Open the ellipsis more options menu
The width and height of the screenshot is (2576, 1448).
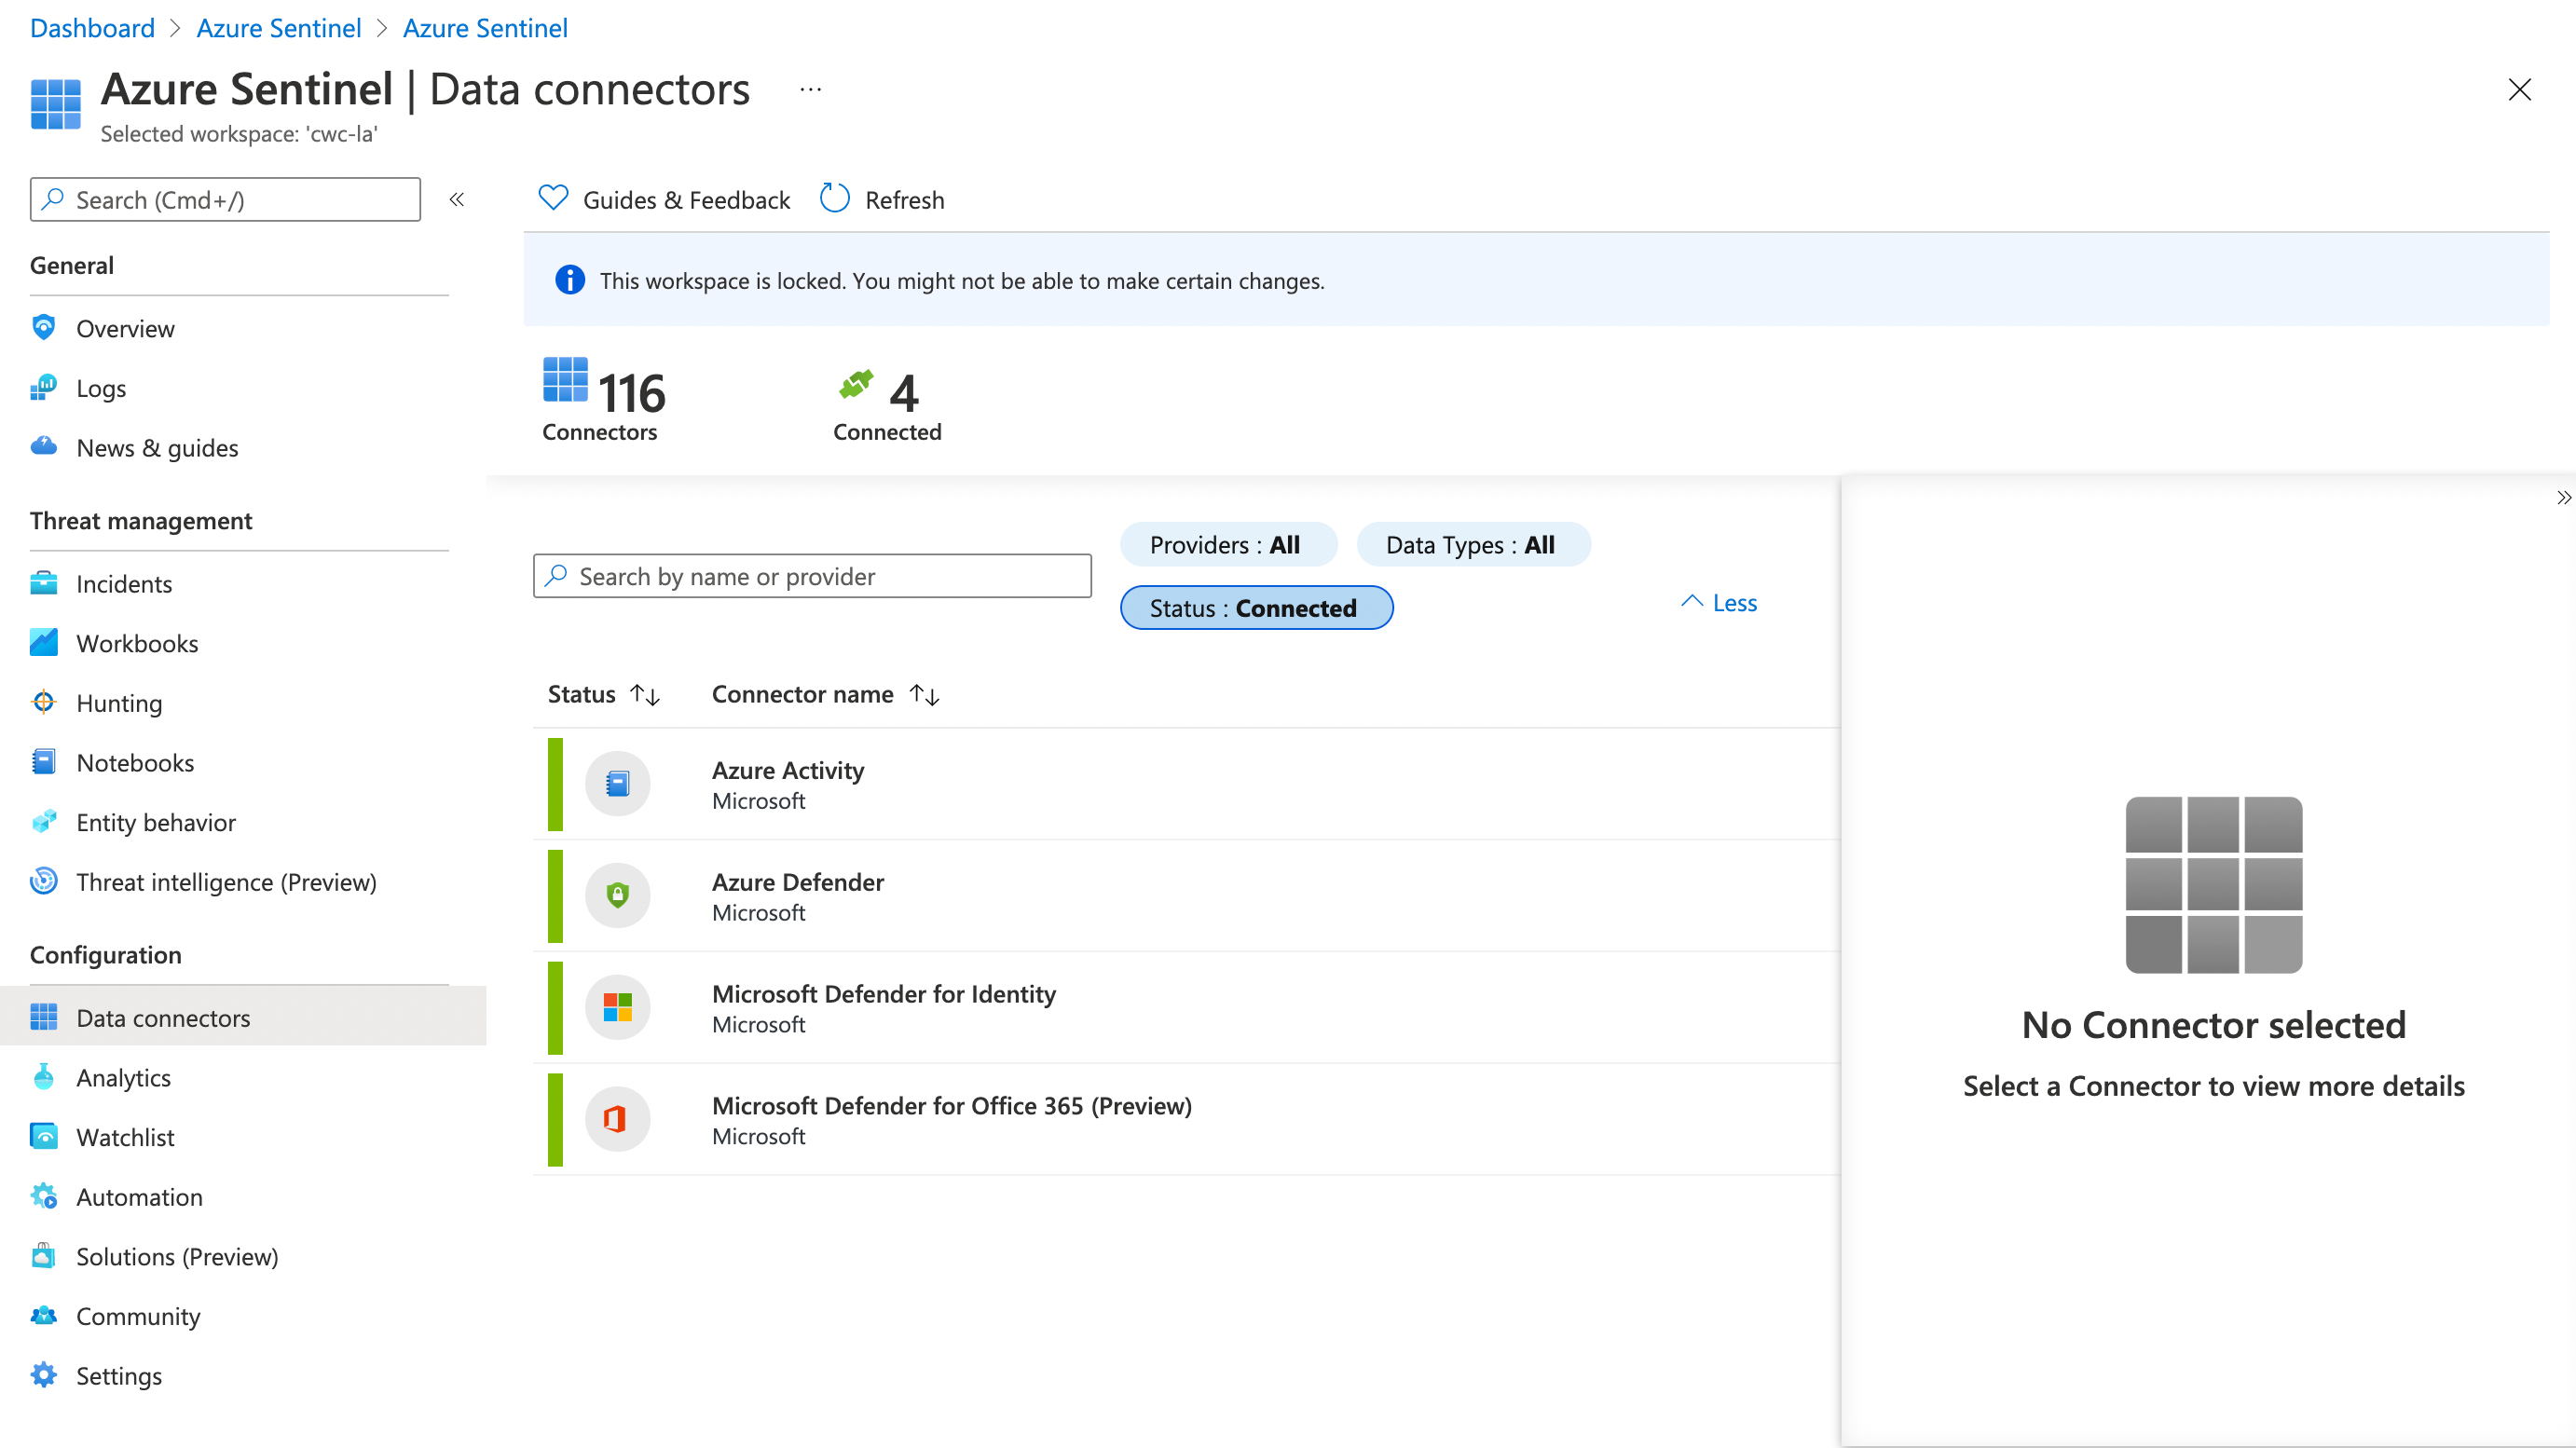pos(811,90)
